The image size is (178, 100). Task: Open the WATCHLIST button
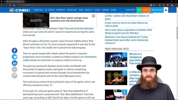(157, 10)
